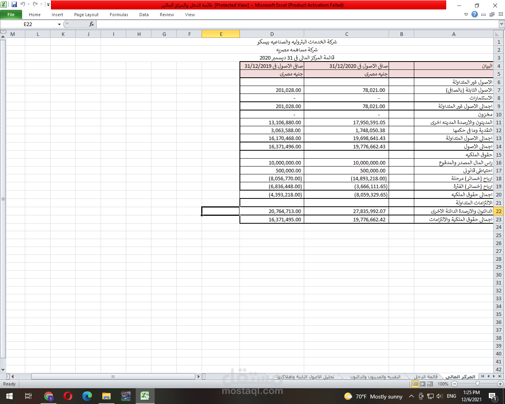
Task: Click the Undo arrow icon
Action: [x=23, y=5]
